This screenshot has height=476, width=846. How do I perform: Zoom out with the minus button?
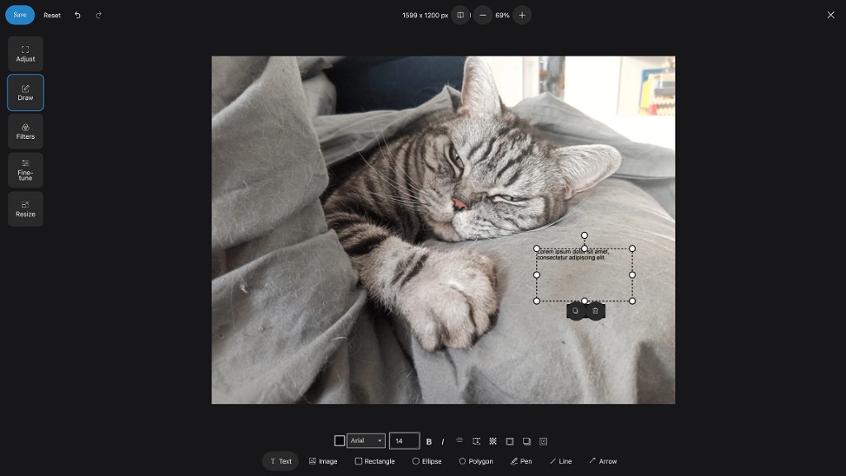[482, 15]
